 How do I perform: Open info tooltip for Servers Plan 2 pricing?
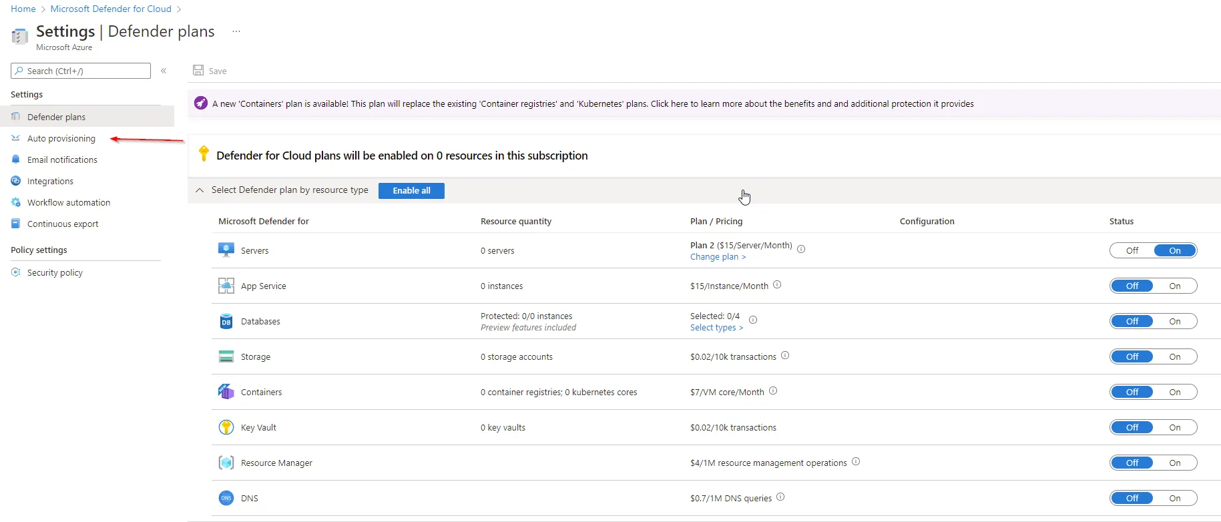[x=801, y=249]
